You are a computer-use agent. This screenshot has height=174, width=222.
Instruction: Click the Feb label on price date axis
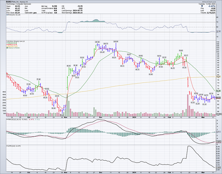pos(169,117)
